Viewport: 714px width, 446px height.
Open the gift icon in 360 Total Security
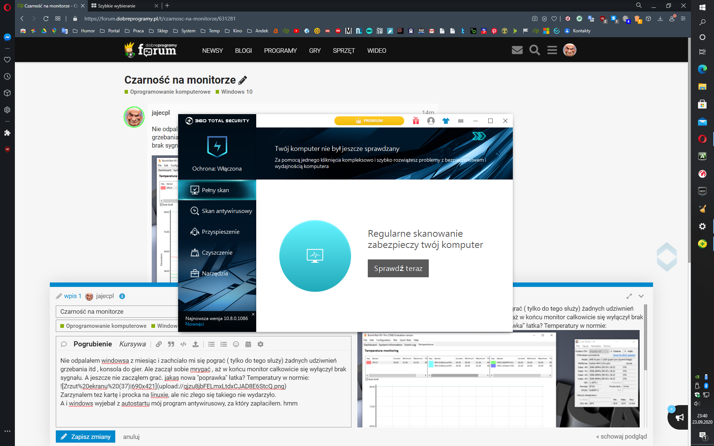tap(416, 121)
